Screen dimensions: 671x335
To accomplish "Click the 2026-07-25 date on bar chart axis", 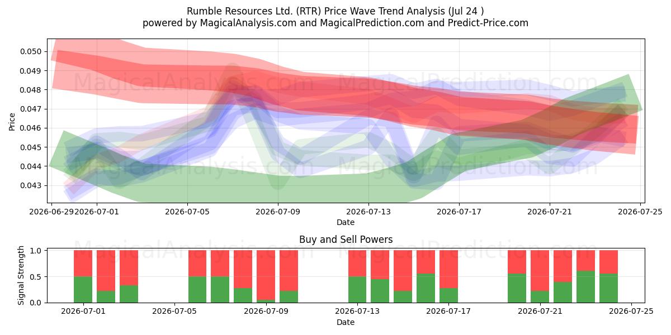I will click(x=631, y=312).
